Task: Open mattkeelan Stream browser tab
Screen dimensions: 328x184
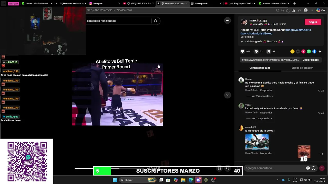Action: [274, 4]
